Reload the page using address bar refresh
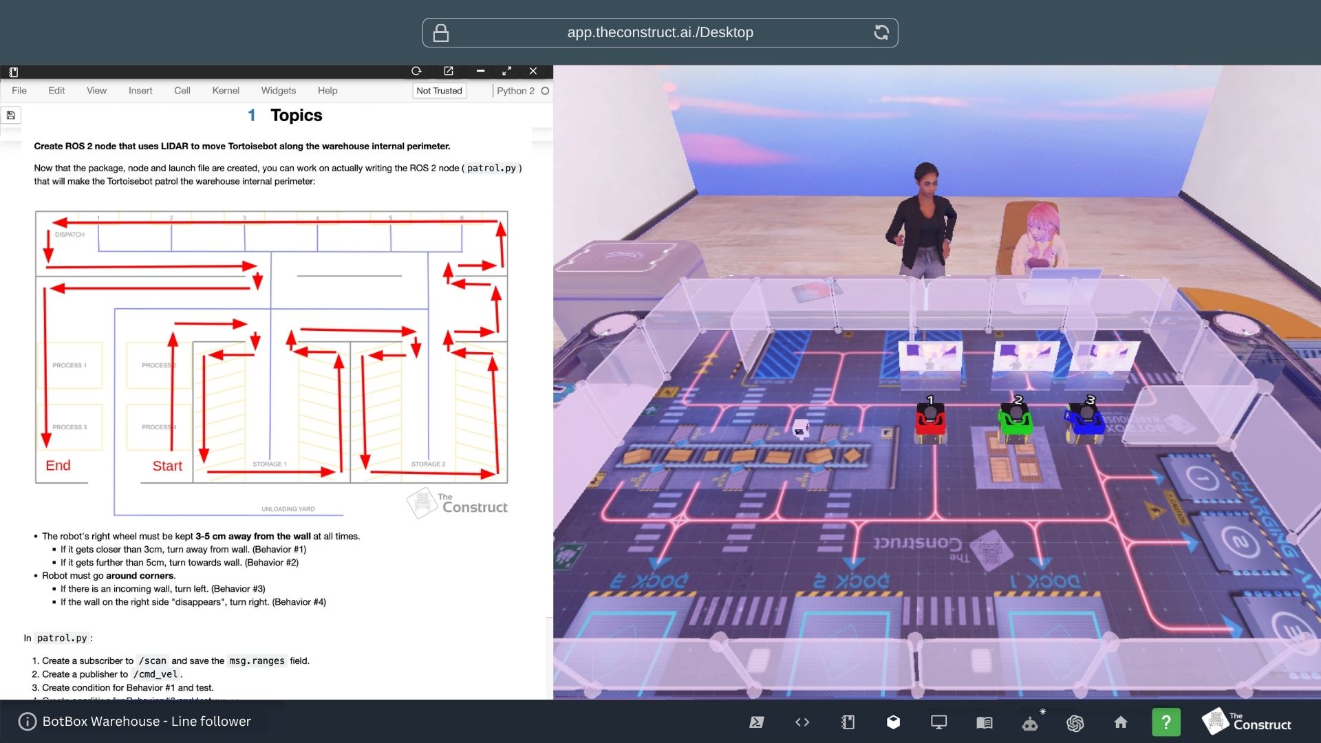 click(x=881, y=32)
